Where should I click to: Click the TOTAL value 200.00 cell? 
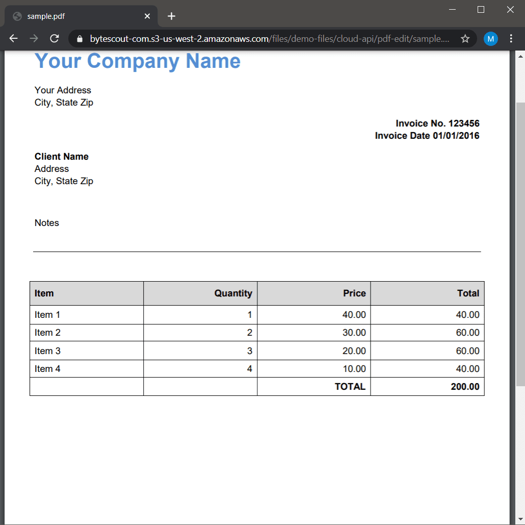click(x=464, y=386)
